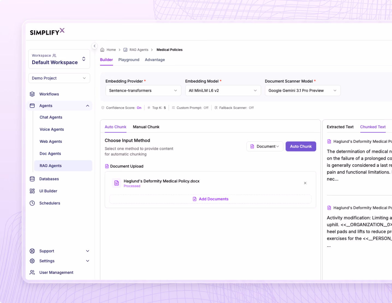Click the workspace members icon beside Workspace label

(x=54, y=56)
